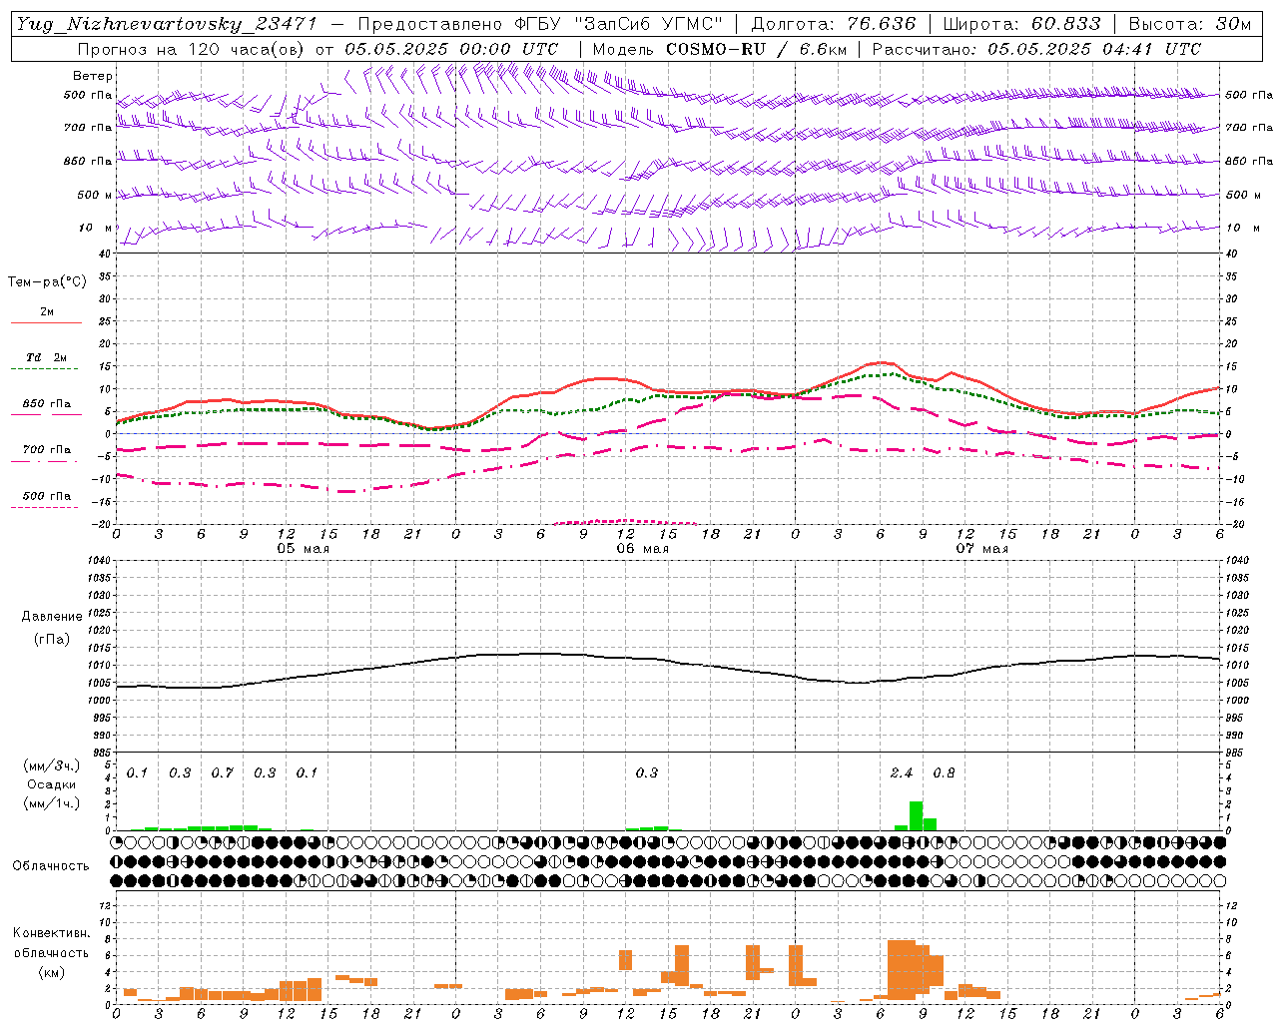Screen dimensions: 1278x1022
Task: Select the Широта: 60.833 header field
Action: 1021,24
